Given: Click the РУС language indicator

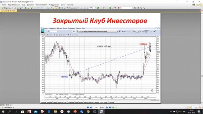Looking at the screenshot, I should click(x=184, y=112).
